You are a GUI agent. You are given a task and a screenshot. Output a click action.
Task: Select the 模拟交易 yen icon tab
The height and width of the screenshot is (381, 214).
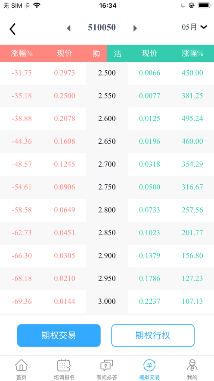(x=149, y=365)
